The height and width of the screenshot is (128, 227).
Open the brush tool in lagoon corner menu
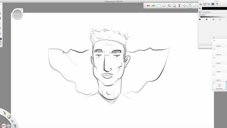[5, 113]
